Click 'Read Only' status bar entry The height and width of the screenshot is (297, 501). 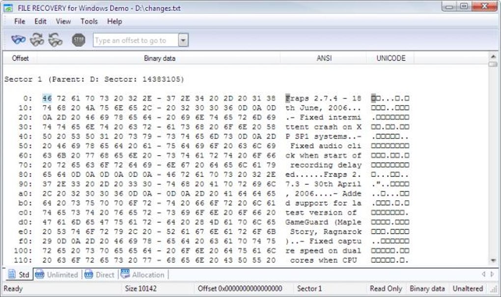(x=386, y=289)
